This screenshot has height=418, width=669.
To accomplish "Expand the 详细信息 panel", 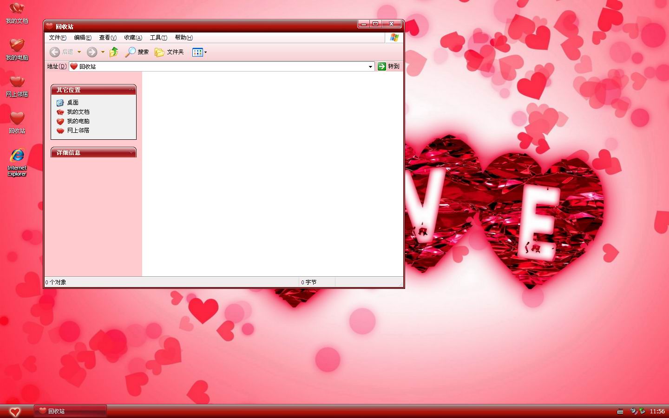I will tap(131, 152).
